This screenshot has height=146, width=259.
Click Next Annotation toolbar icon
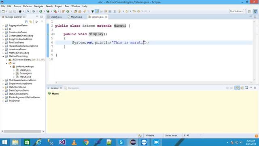[x=120, y=11]
